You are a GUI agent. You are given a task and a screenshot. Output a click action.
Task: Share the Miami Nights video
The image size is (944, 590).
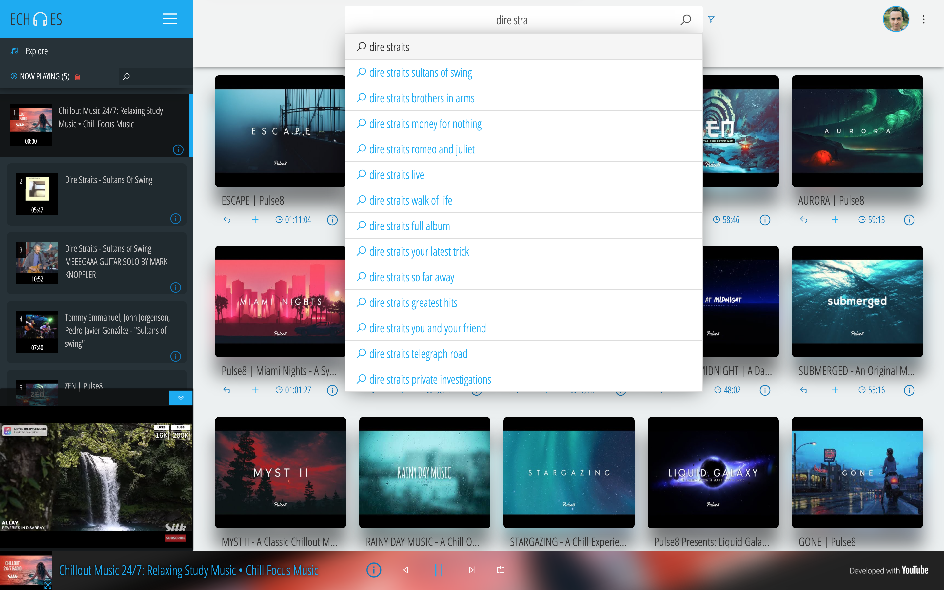226,390
